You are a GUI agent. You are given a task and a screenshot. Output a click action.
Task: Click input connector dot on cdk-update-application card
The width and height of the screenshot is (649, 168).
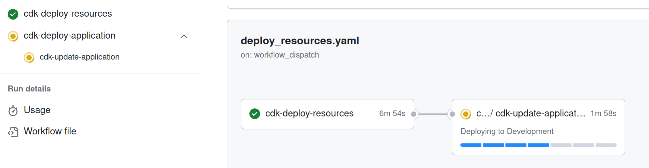tap(452, 114)
